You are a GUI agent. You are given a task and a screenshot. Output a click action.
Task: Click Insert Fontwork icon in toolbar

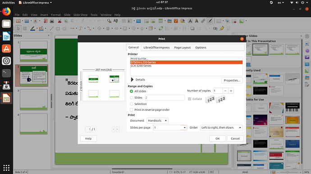(197, 21)
